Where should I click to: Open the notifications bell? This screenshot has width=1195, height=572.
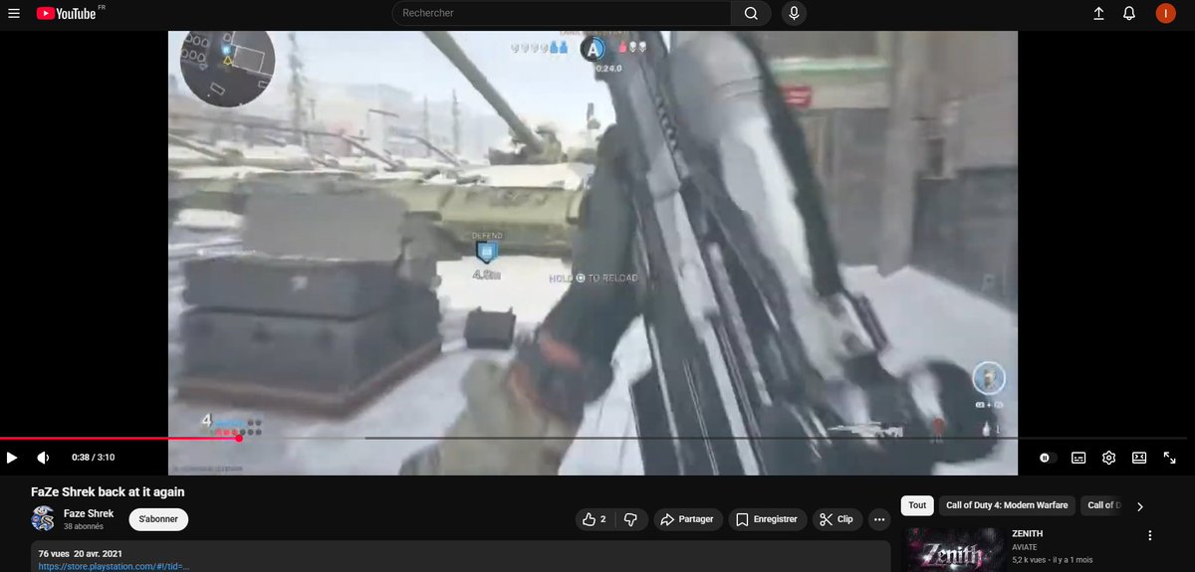pos(1129,13)
